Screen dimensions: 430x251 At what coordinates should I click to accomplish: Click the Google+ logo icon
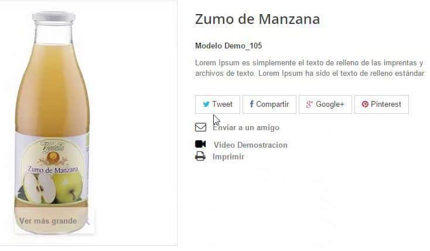[x=309, y=104]
